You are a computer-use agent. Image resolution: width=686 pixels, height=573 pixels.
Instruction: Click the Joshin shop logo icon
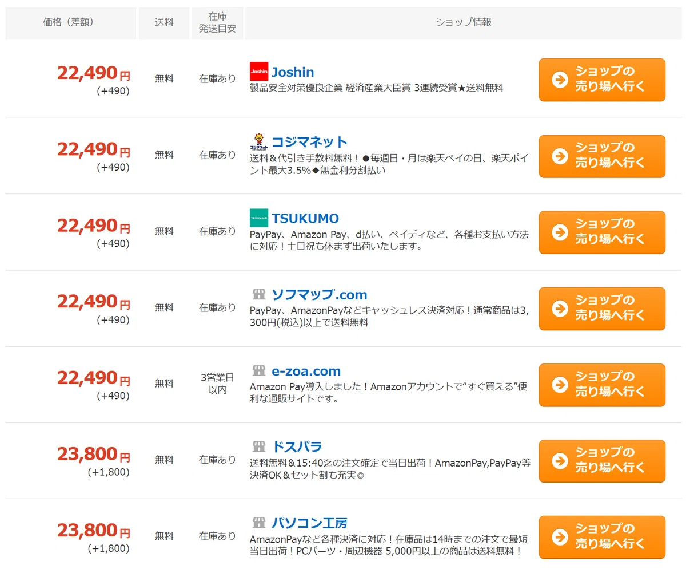pos(259,72)
